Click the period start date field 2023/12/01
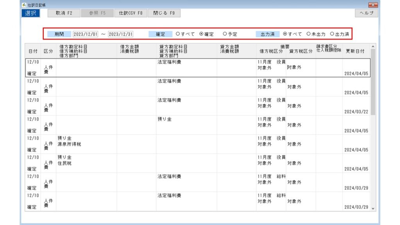Screen dimensions: 400x225 pyautogui.click(x=85, y=34)
